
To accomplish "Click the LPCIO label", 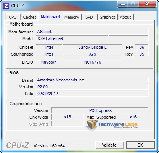I will coord(27,62).
